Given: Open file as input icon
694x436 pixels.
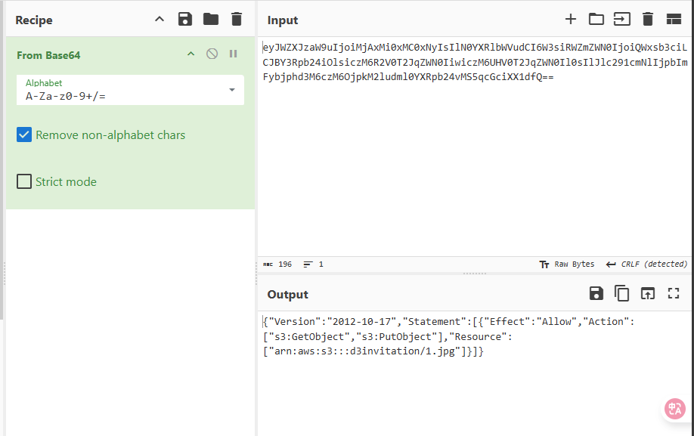Looking at the screenshot, I should pos(621,20).
